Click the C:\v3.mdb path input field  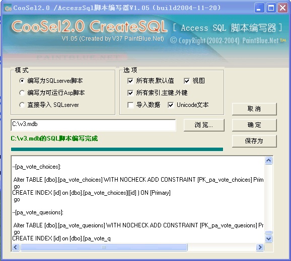tap(93, 125)
